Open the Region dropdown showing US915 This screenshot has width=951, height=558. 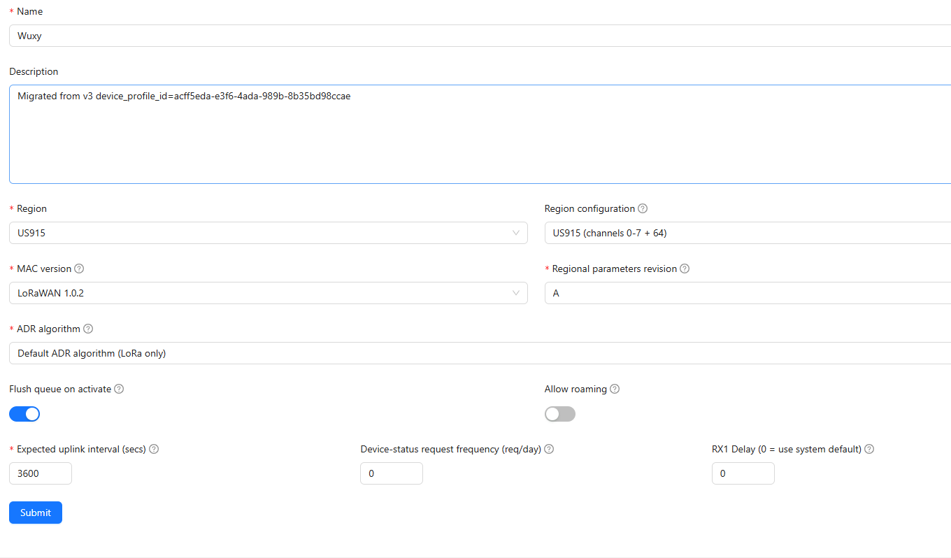point(268,233)
